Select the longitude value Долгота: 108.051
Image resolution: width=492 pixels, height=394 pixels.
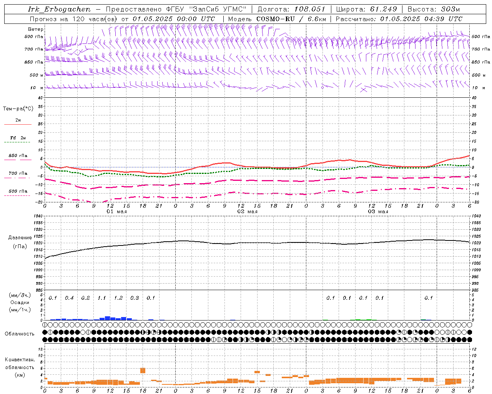[x=291, y=9]
